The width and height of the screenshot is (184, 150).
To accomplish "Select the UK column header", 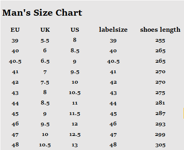I will [45, 30].
